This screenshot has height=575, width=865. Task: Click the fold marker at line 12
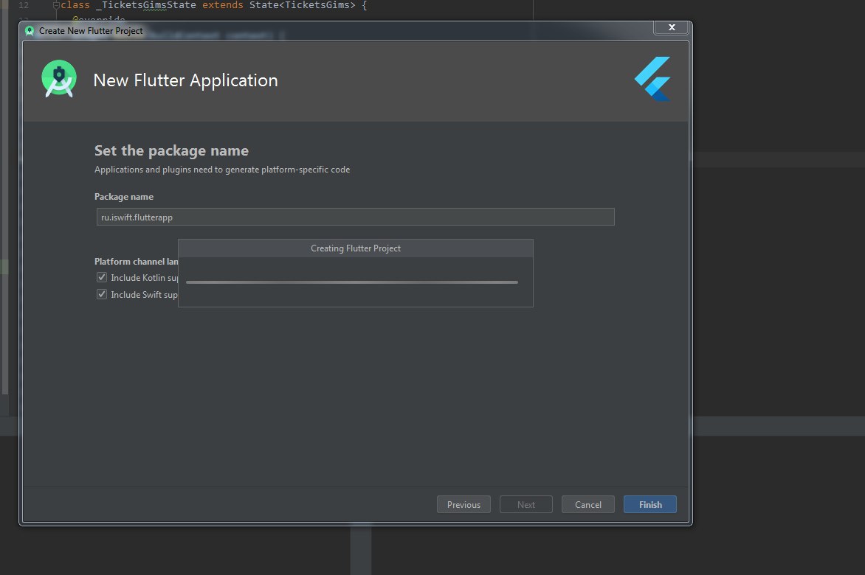tap(55, 5)
